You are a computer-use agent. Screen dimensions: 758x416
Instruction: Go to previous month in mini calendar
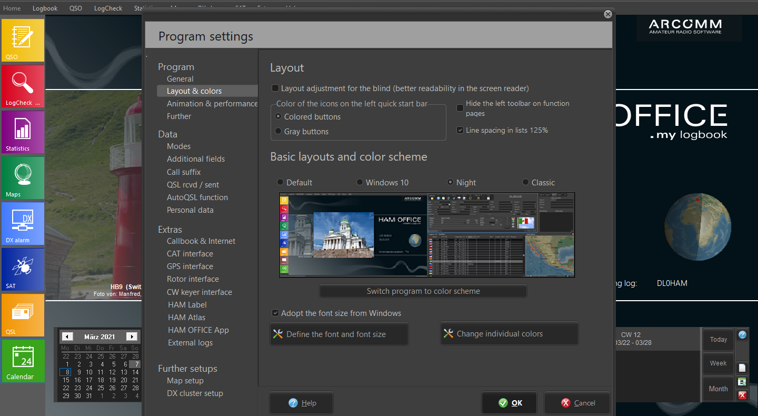(67, 336)
